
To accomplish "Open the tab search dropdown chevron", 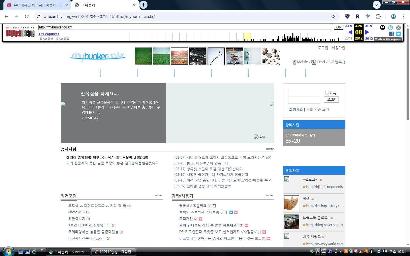I will click(377, 5).
